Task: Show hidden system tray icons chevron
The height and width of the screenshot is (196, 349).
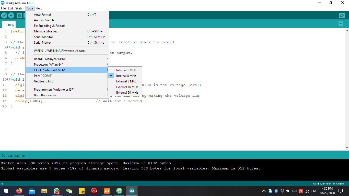Action: click(x=264, y=191)
